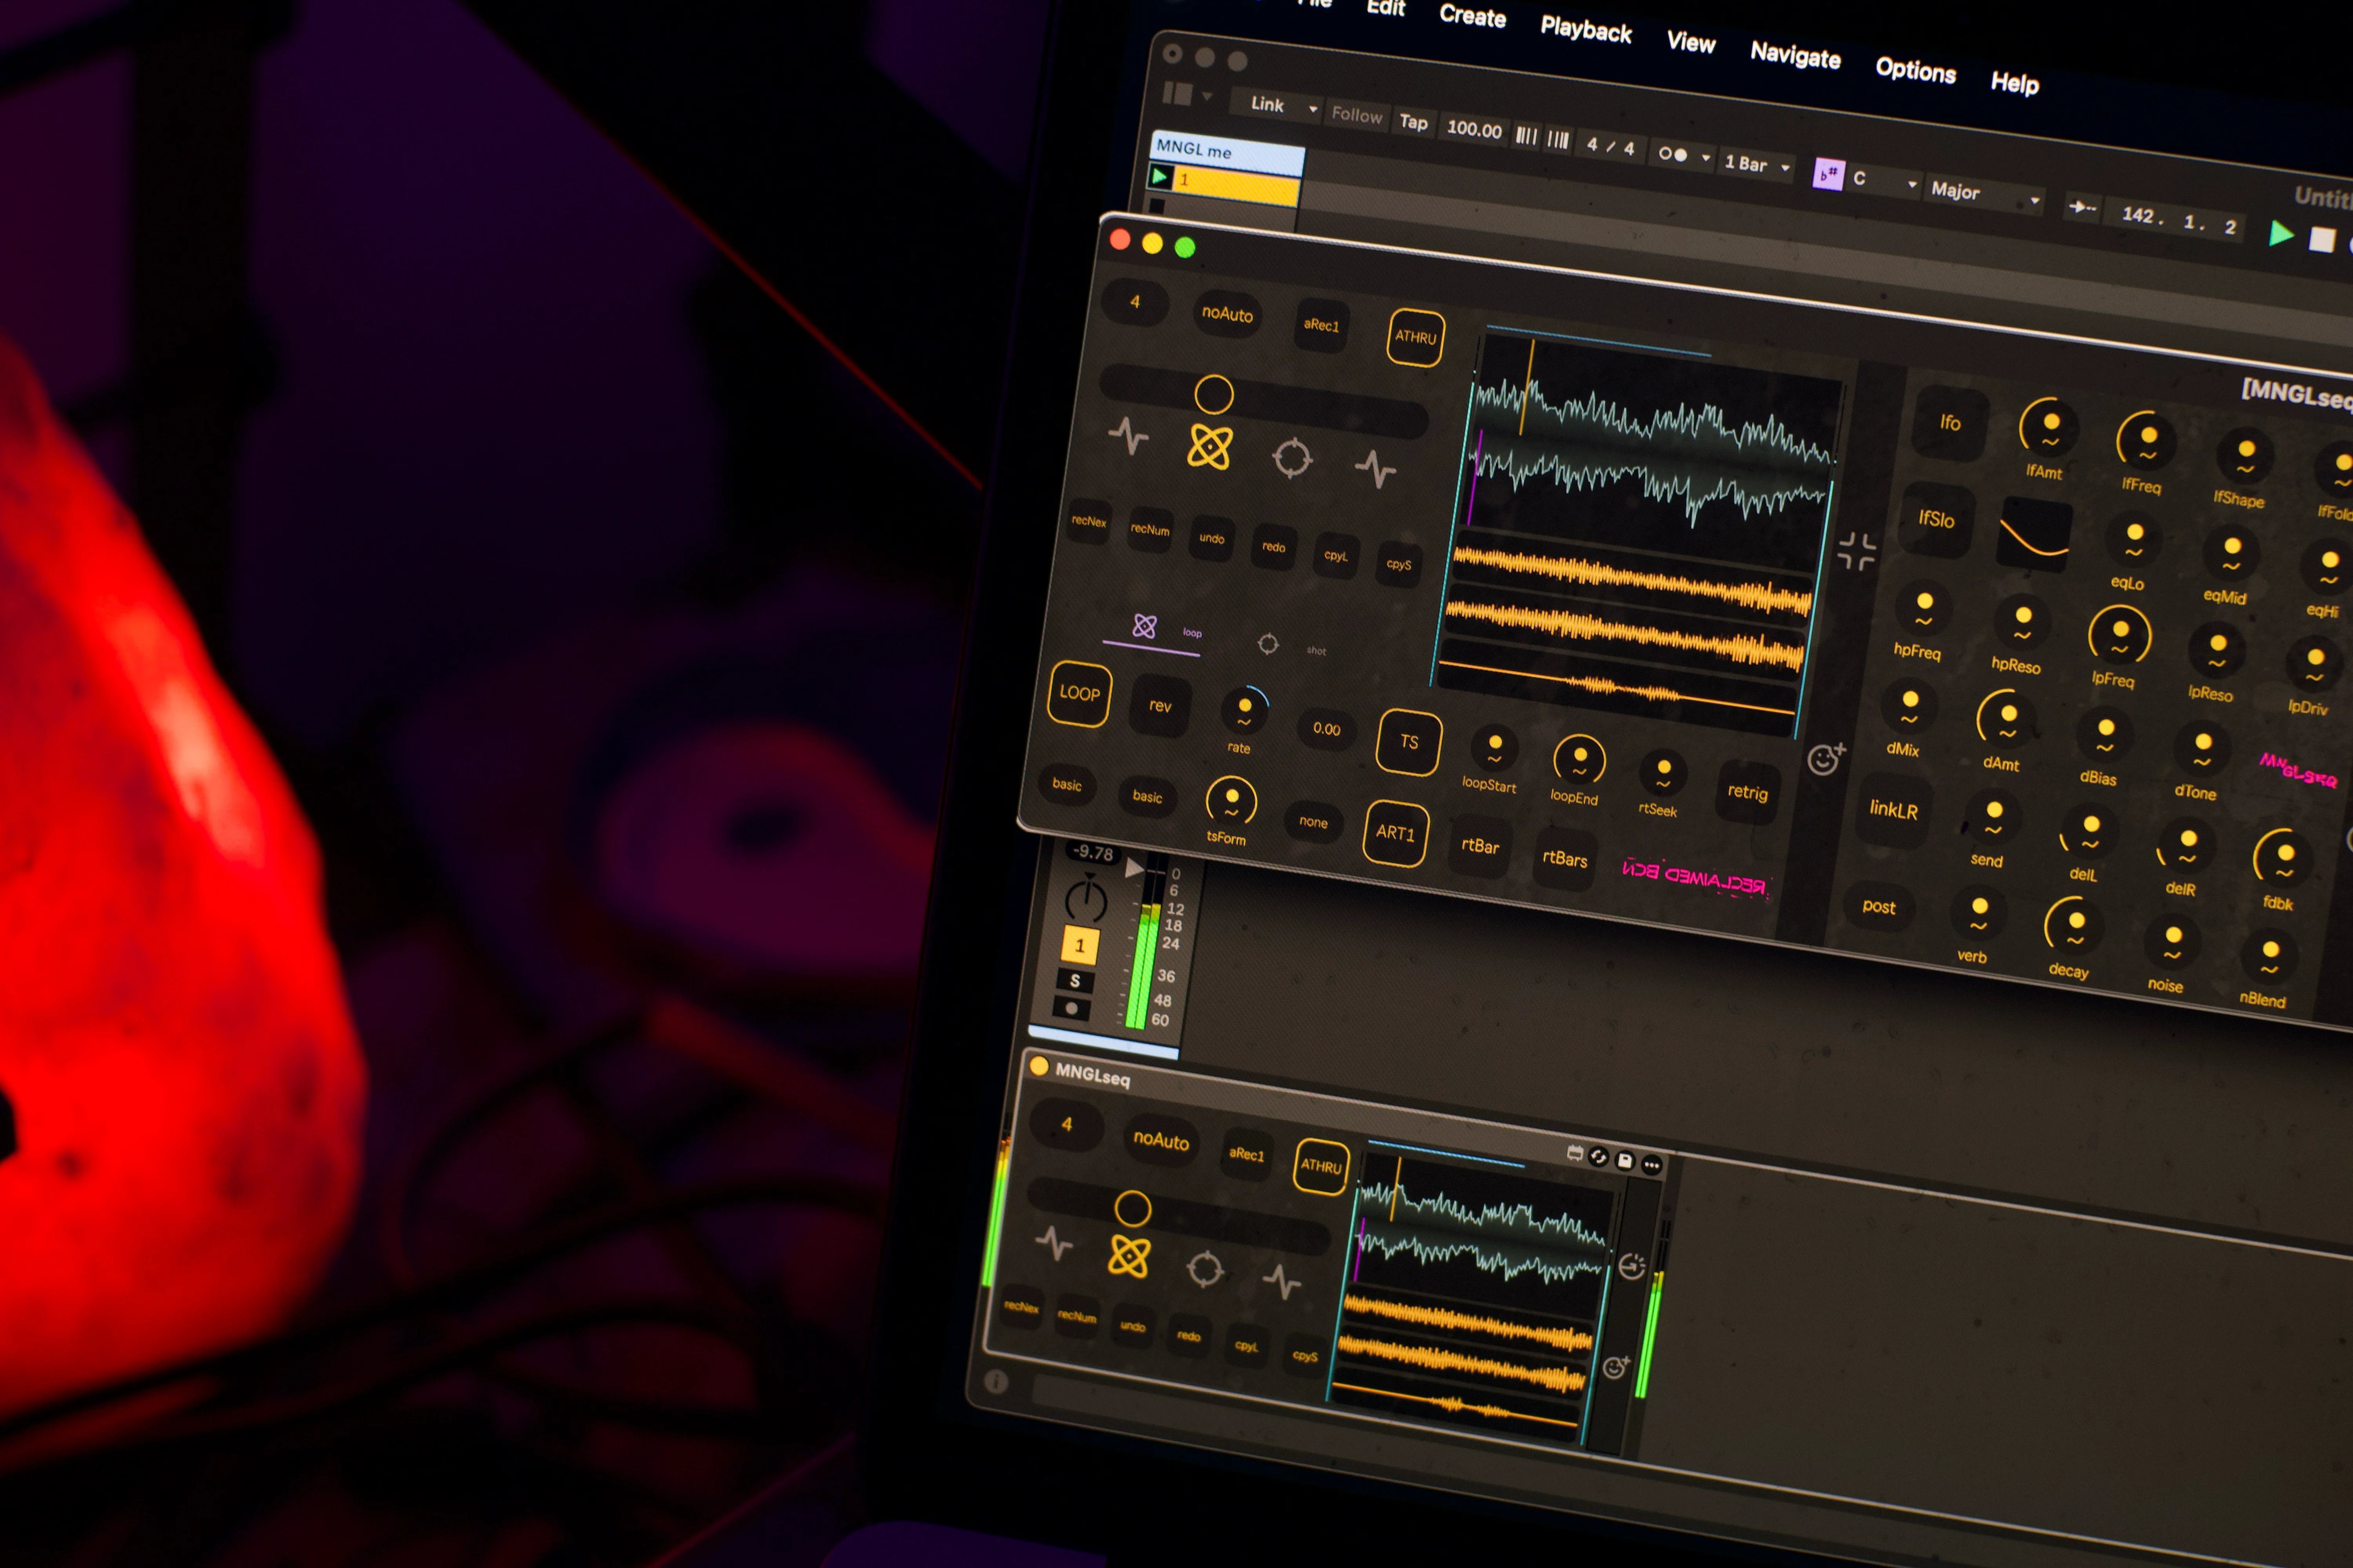
Task: Click the purple scale-mode b# icon in Ableton toolbar
Action: tap(1828, 174)
